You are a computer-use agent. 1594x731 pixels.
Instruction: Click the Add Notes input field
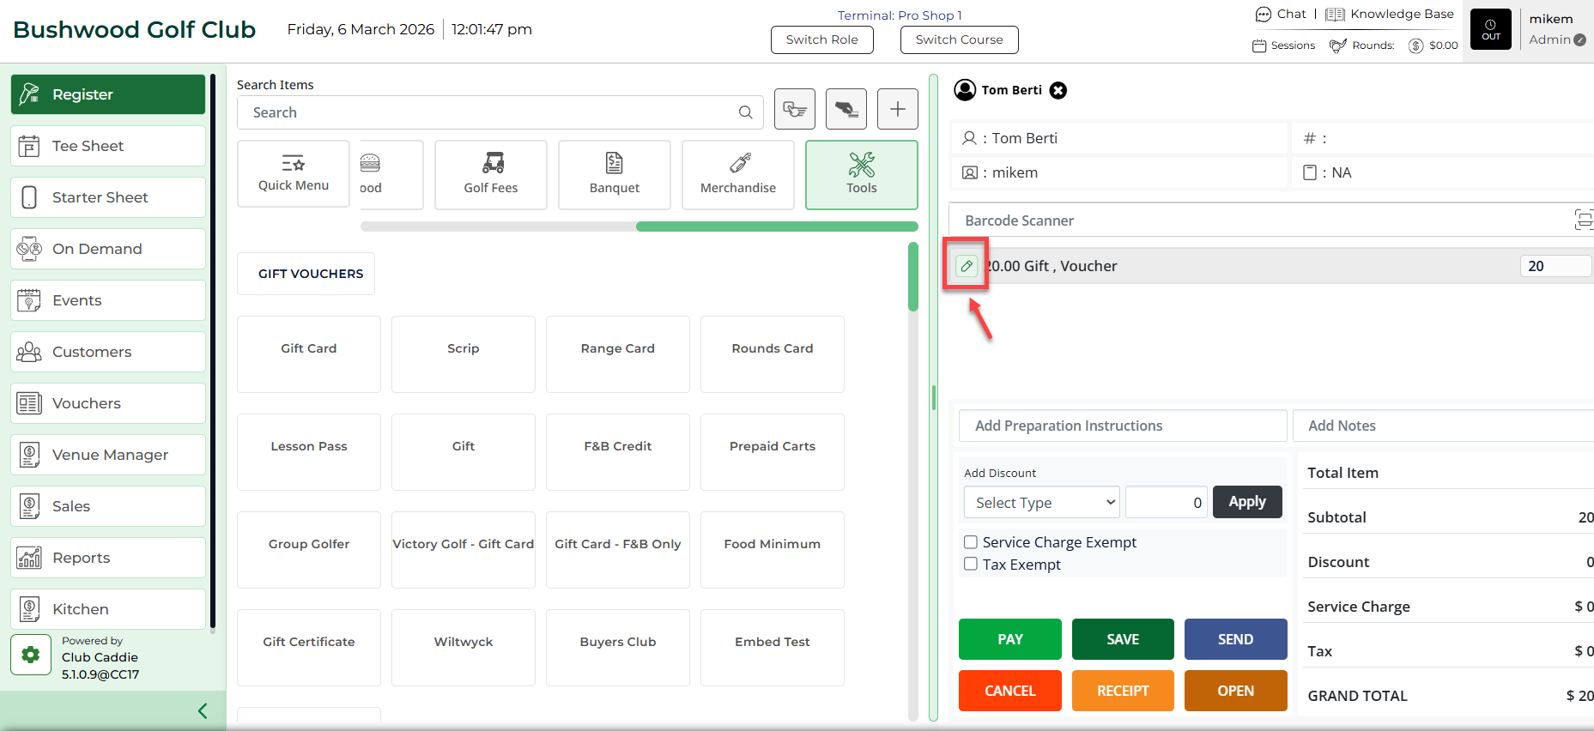(x=1442, y=426)
